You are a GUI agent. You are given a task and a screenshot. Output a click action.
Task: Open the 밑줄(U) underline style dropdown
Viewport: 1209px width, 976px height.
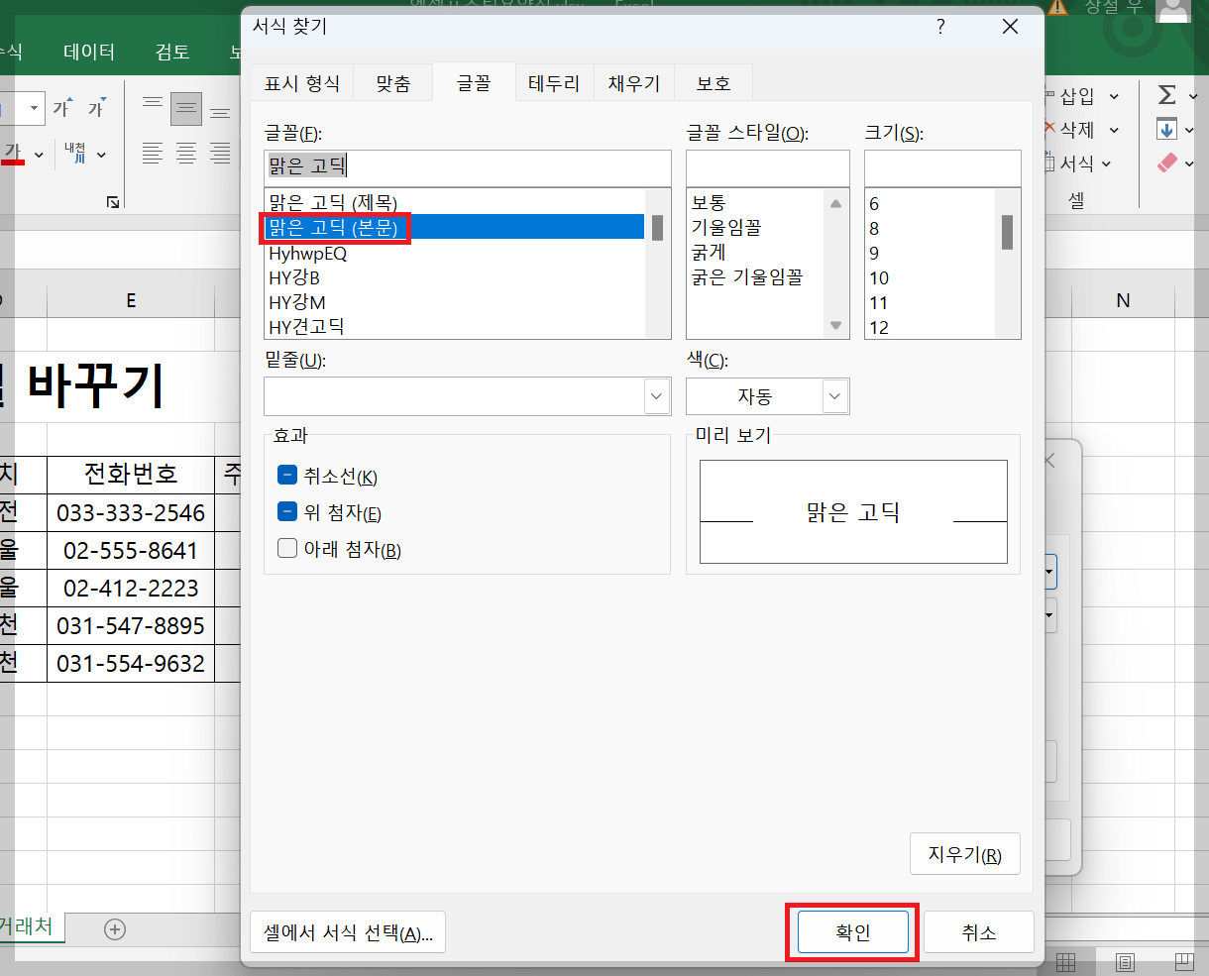(x=654, y=396)
